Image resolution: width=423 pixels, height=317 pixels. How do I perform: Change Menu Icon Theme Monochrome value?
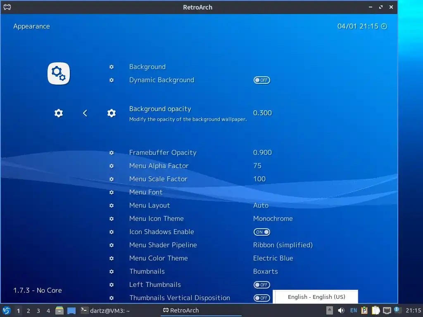tap(273, 219)
